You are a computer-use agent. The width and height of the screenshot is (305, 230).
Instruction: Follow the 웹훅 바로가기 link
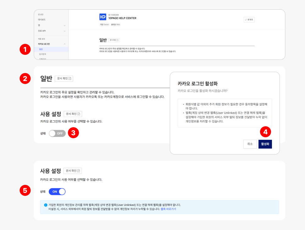coord(168,209)
